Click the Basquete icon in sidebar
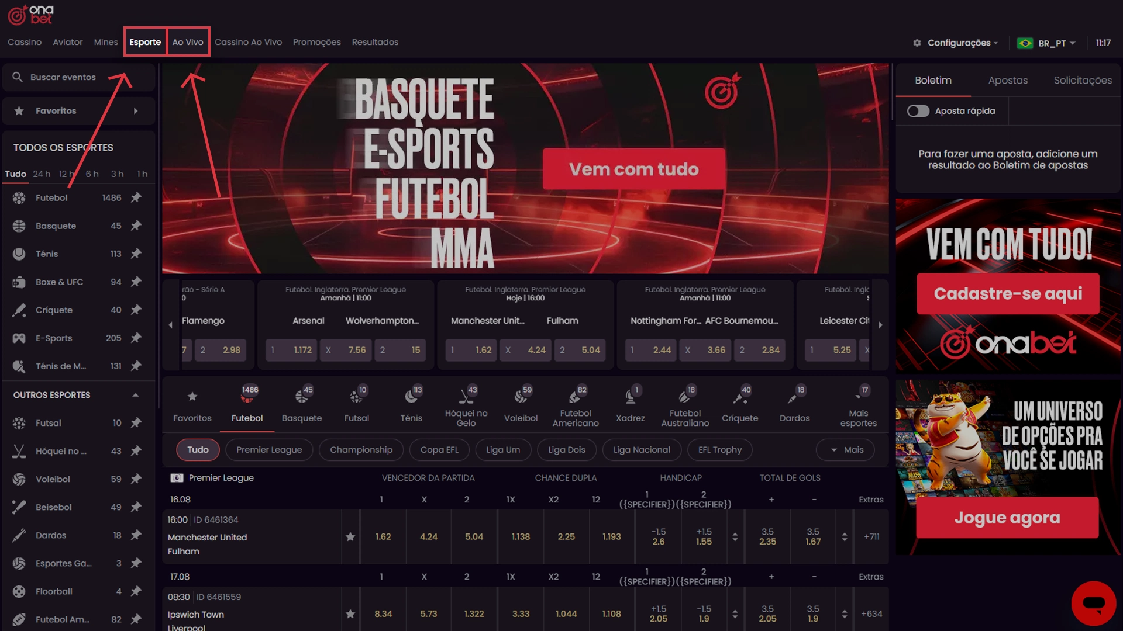Image resolution: width=1123 pixels, height=631 pixels. (x=19, y=226)
